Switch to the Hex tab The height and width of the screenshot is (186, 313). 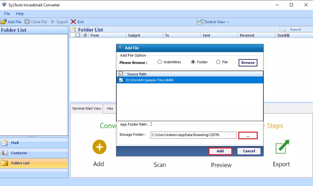coord(110,108)
